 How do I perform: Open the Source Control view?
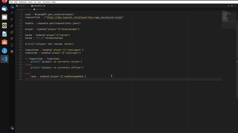[x=12, y=19]
